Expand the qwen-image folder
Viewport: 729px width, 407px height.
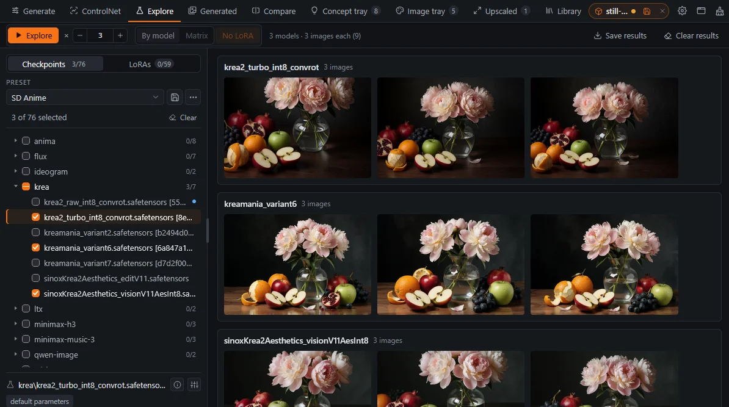coord(16,354)
